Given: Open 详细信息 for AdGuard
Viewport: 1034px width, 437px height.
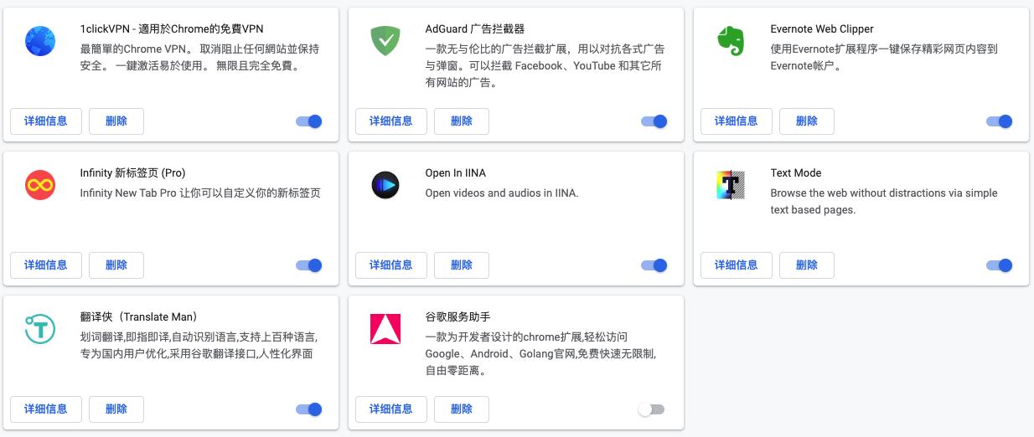Looking at the screenshot, I should pos(391,121).
